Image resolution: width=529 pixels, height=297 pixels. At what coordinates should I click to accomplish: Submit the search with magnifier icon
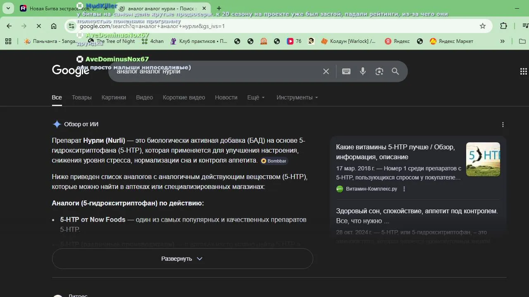click(x=396, y=71)
